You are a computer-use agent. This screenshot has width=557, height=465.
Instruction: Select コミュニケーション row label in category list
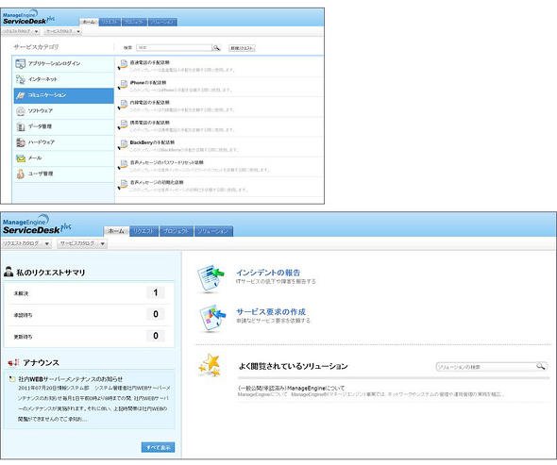point(47,95)
